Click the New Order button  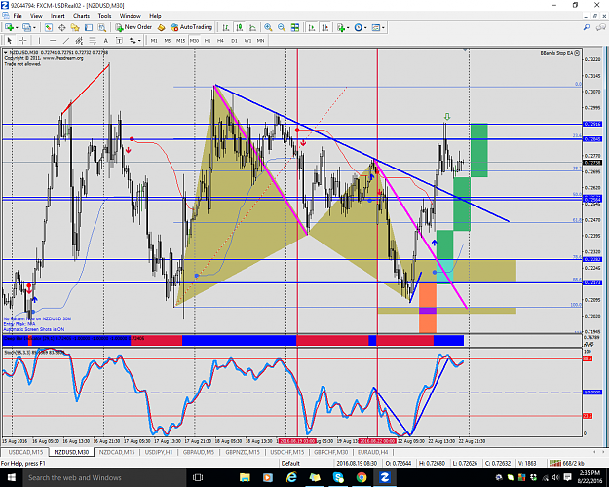point(133,27)
